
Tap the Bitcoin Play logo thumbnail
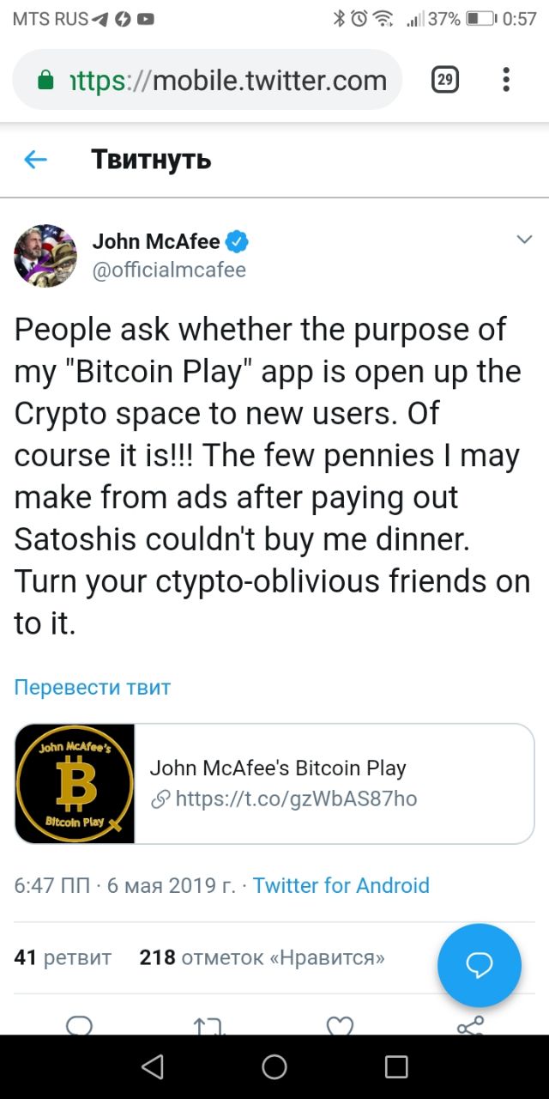click(x=75, y=783)
